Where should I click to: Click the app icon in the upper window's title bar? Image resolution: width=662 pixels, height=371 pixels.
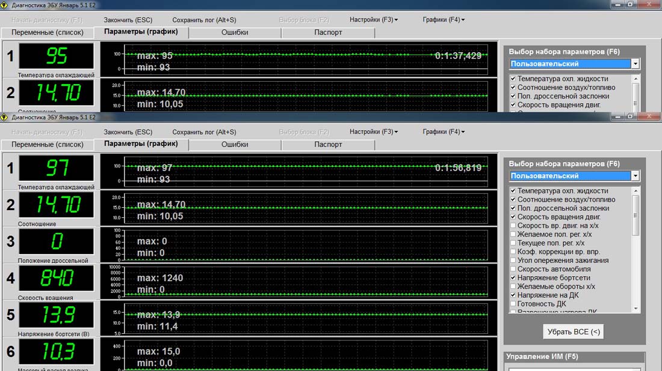click(5, 4)
